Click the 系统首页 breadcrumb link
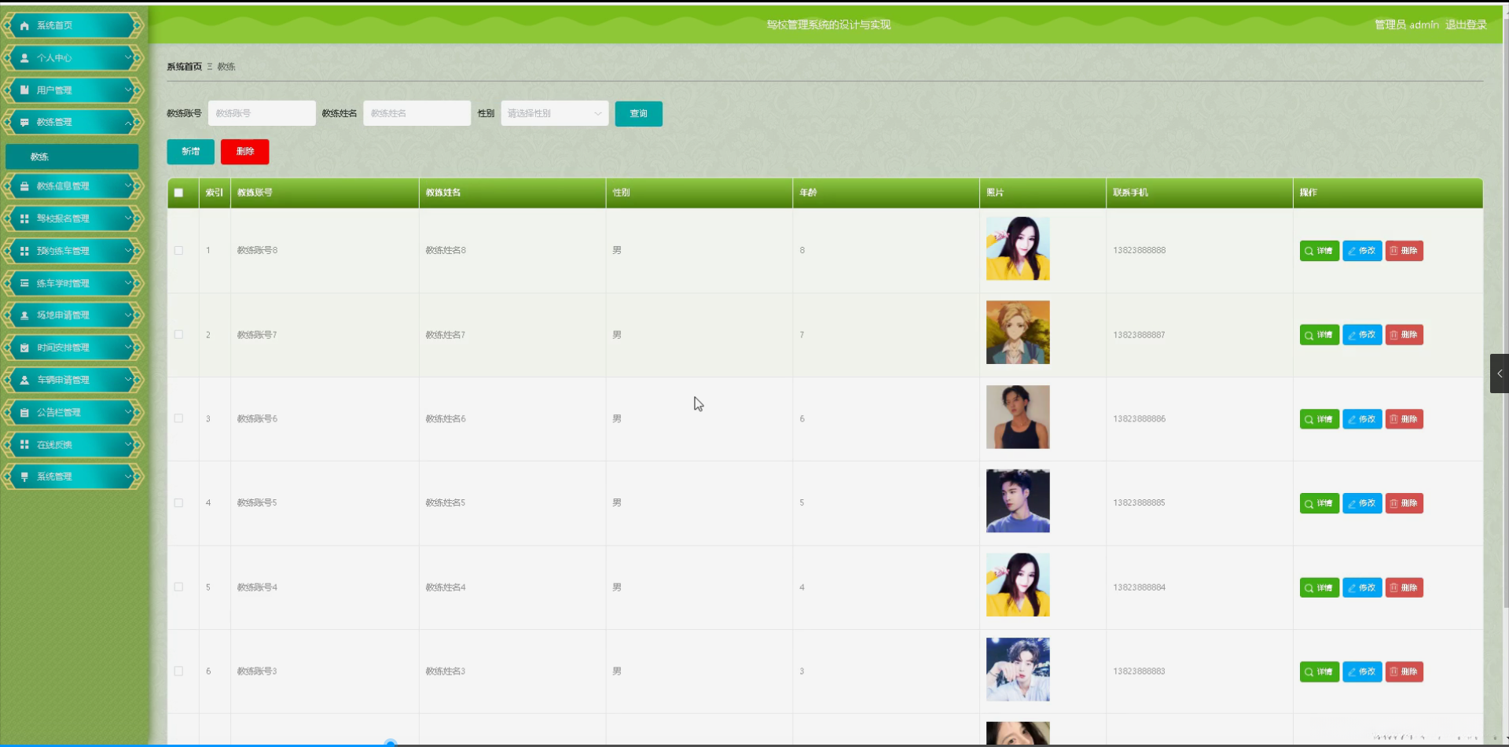The image size is (1509, 747). point(184,67)
